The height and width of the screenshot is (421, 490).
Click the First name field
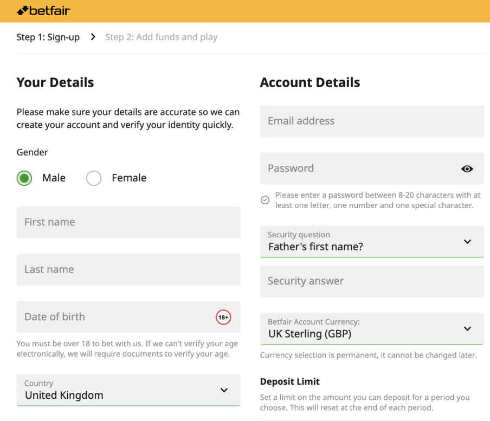coord(128,222)
